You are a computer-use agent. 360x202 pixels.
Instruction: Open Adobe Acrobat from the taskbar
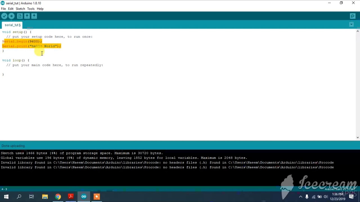71,197
